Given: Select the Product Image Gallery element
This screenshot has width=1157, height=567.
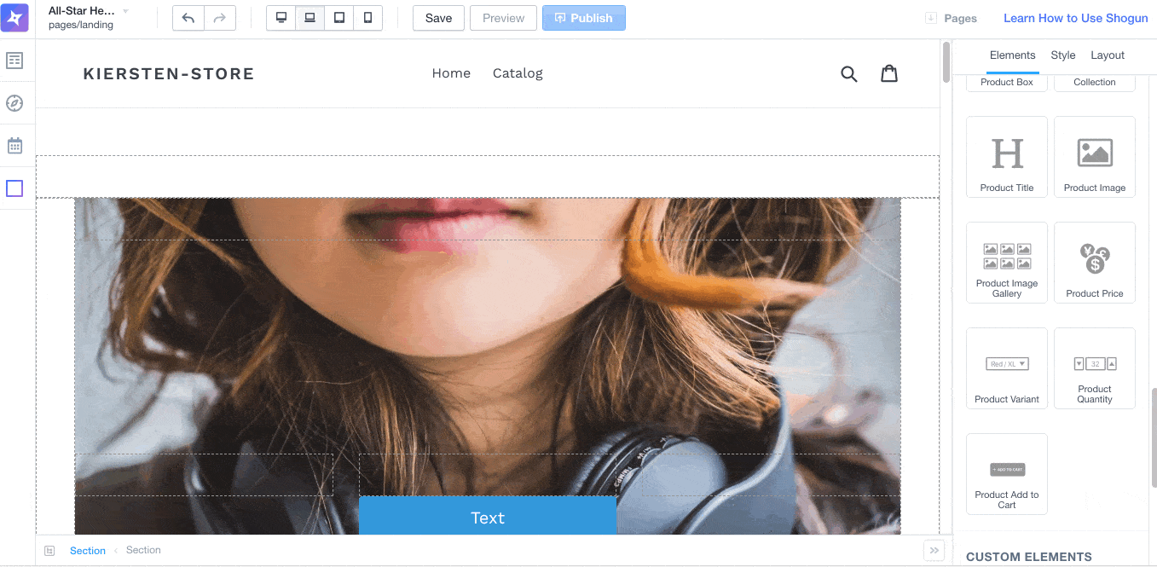Looking at the screenshot, I should [x=1007, y=263].
